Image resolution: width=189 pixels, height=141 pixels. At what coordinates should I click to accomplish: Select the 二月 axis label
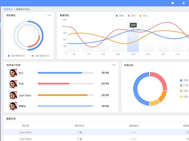pyautogui.click(x=88, y=54)
